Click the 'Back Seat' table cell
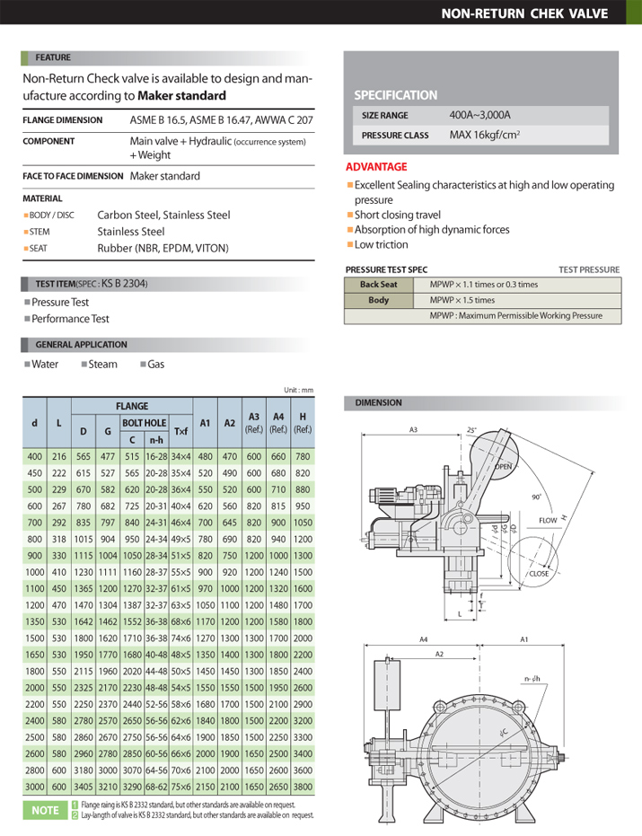The image size is (642, 836). [379, 285]
